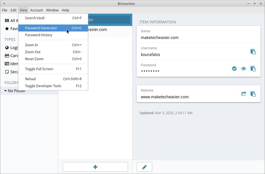Close the Bitwarden window
The image size is (265, 174).
tap(261, 3)
